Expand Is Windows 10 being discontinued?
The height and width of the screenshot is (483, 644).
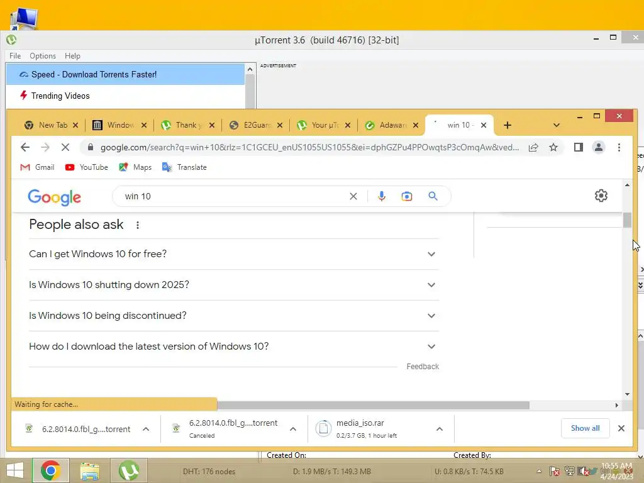click(234, 316)
